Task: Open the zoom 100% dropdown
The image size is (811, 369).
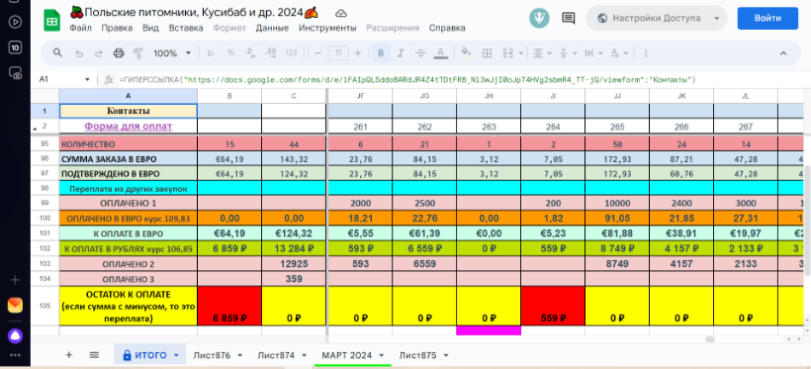Action: [x=172, y=52]
